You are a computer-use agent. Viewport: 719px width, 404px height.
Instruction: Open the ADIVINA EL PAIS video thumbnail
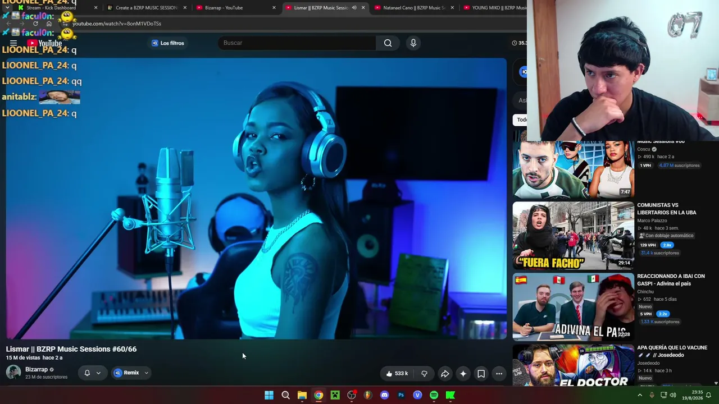pyautogui.click(x=573, y=307)
